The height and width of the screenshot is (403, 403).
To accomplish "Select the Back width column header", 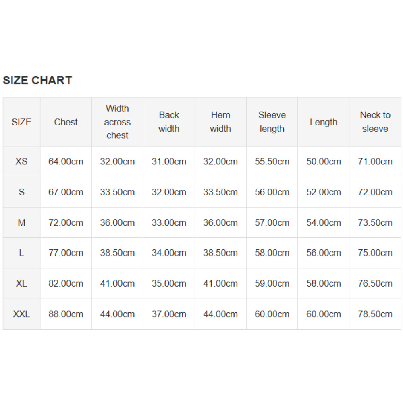I will 169,122.
